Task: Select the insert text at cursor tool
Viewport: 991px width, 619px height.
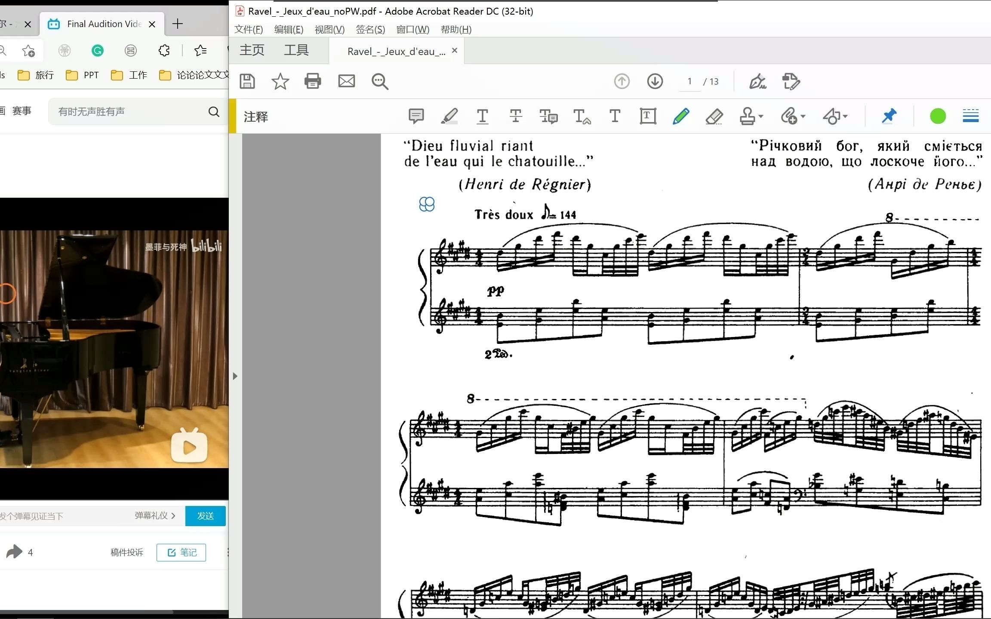Action: (582, 116)
